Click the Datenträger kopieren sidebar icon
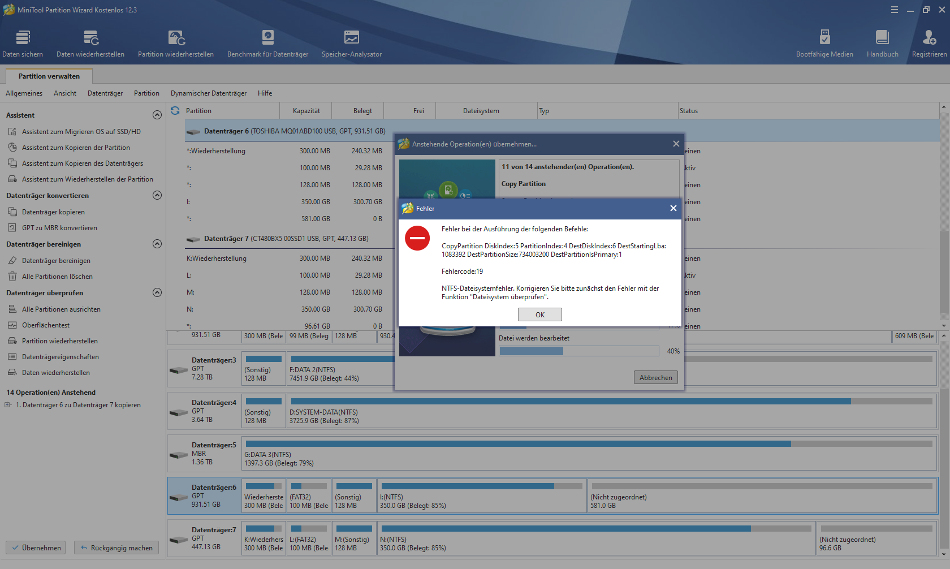 click(12, 212)
